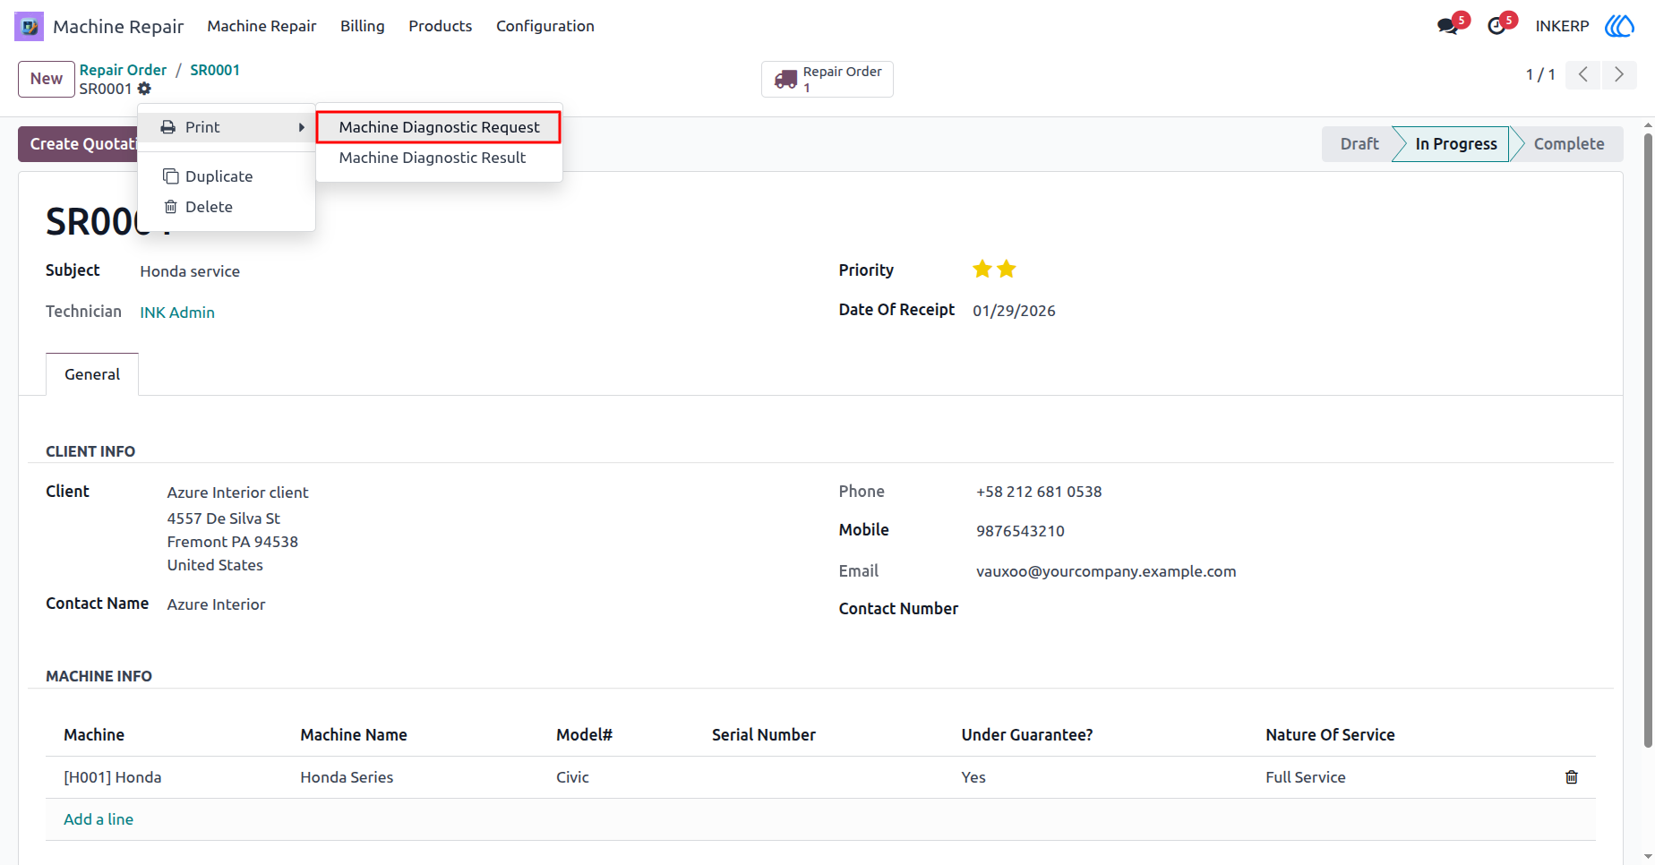1655x865 pixels.
Task: Delete the Honda machine line with trash icon
Action: 1571,777
